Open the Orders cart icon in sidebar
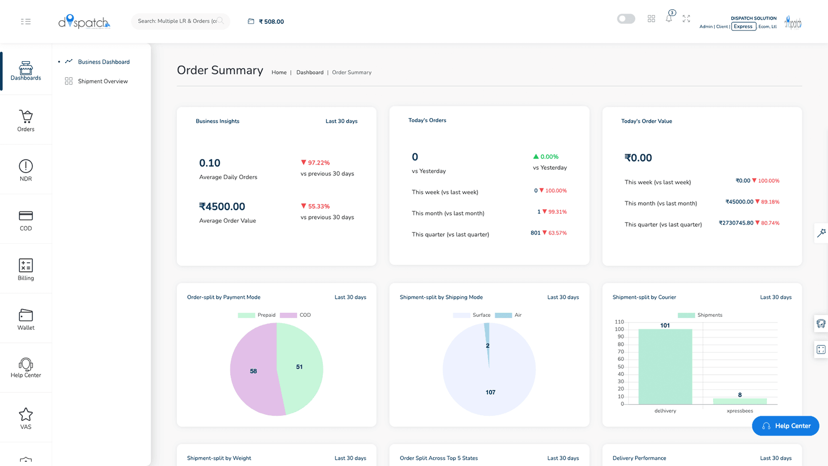The height and width of the screenshot is (466, 828). click(x=26, y=116)
